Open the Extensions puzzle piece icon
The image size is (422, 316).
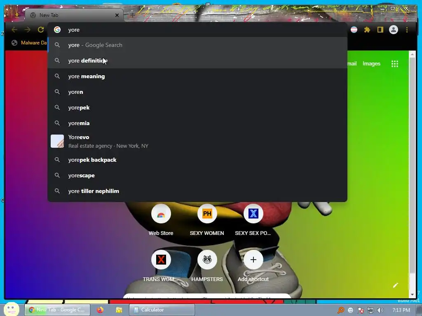(x=367, y=30)
